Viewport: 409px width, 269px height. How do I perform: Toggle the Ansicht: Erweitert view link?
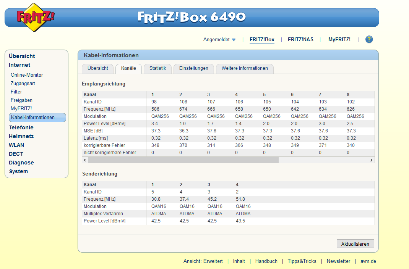click(203, 261)
